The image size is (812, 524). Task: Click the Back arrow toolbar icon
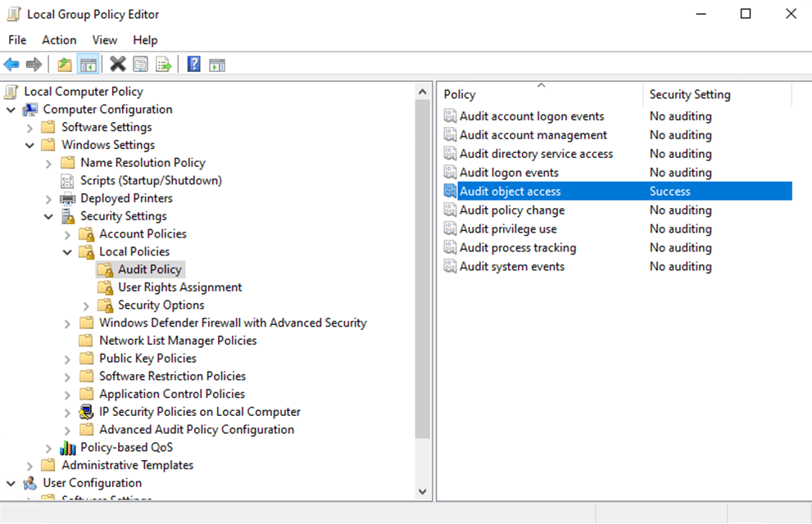point(11,64)
